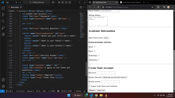
Task: Click the Register button
Action: pos(92,91)
